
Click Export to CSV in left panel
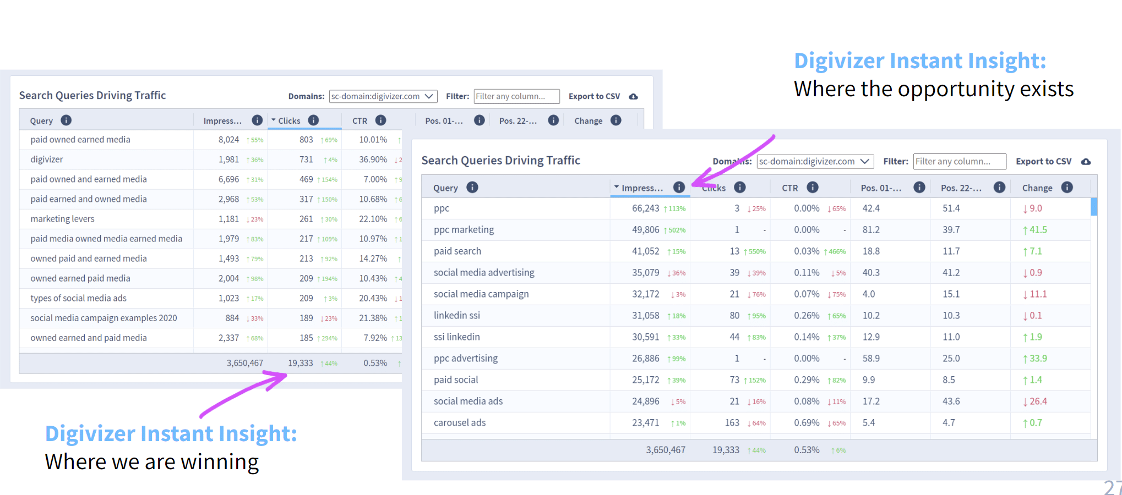tap(594, 96)
